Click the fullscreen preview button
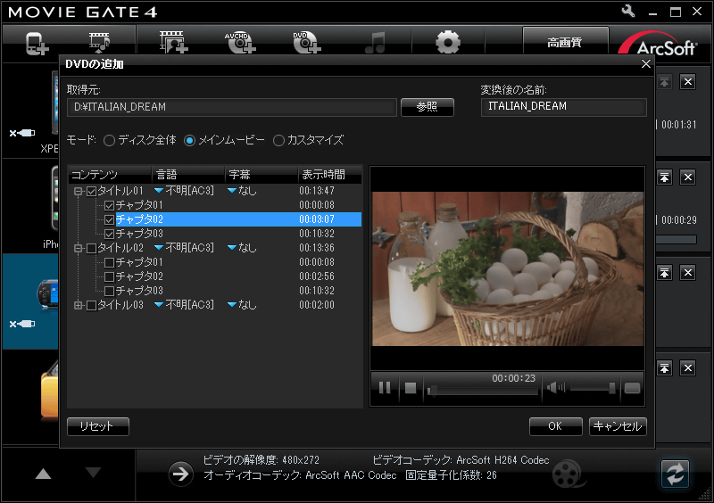This screenshot has height=503, width=714. pos(632,388)
